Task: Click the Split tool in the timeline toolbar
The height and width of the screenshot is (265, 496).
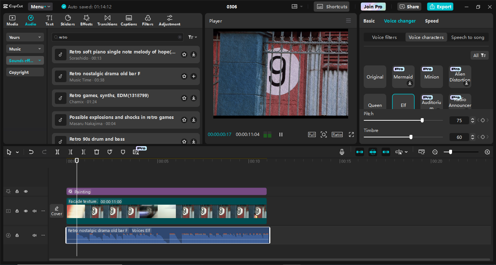Action: [57, 152]
